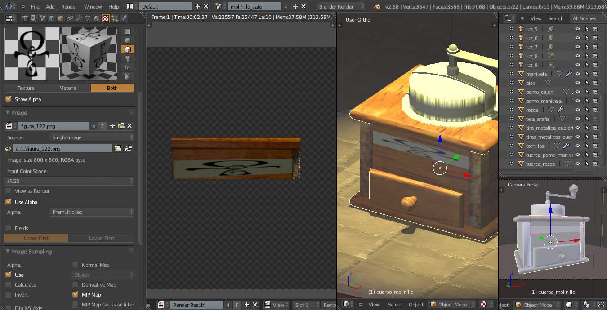
Task: Open the Help menu
Action: (114, 7)
